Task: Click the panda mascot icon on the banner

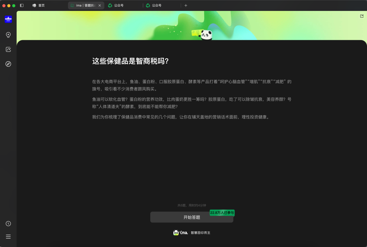Action: (207, 35)
